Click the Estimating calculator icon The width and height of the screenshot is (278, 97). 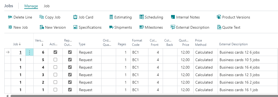click(111, 17)
